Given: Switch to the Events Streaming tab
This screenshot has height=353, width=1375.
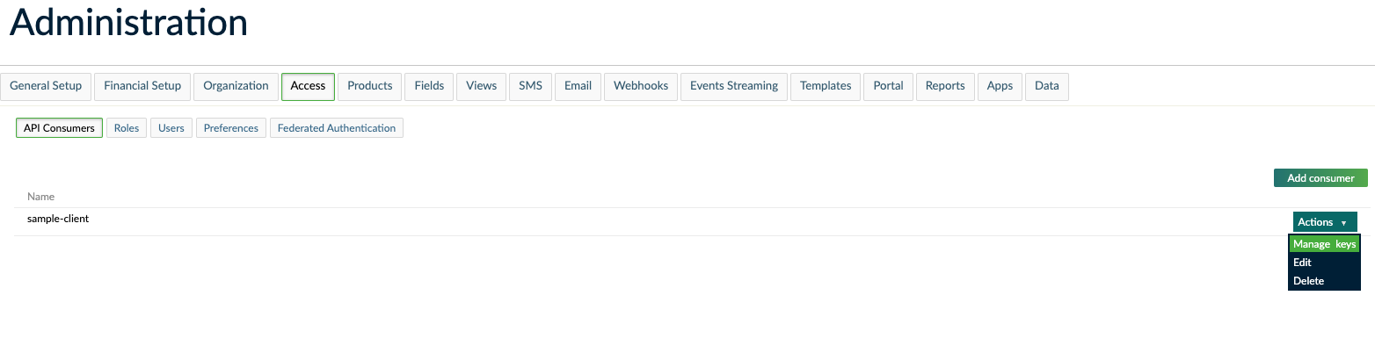Looking at the screenshot, I should coord(734,86).
